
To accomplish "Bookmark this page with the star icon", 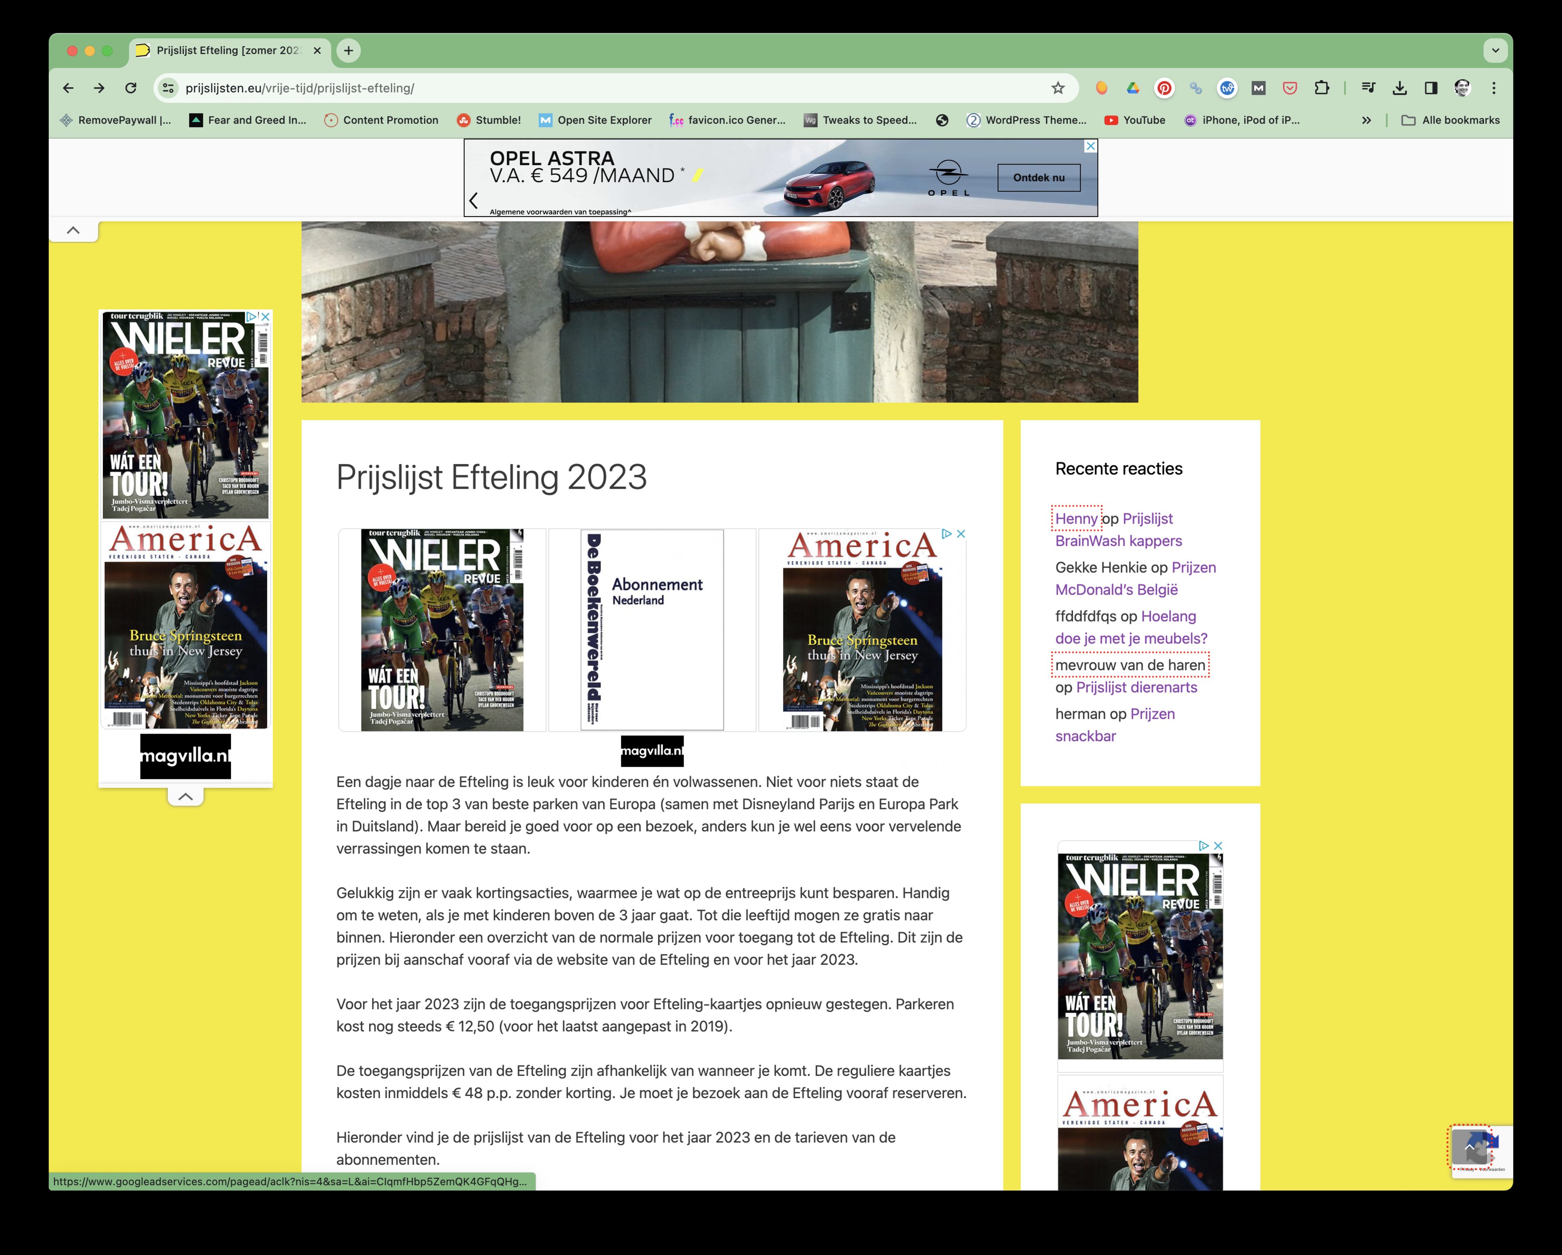I will [1058, 88].
